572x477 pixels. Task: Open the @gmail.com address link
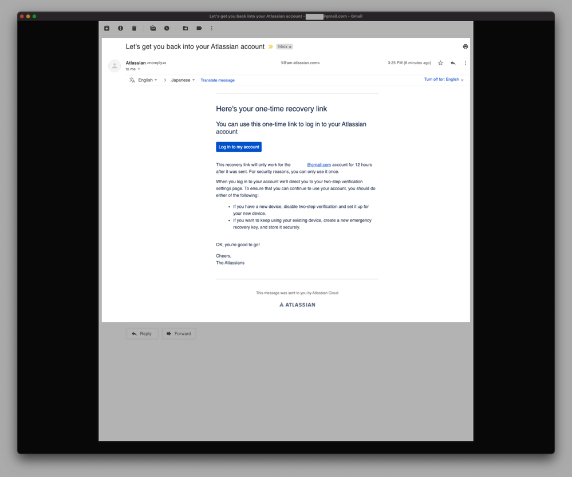coord(319,164)
